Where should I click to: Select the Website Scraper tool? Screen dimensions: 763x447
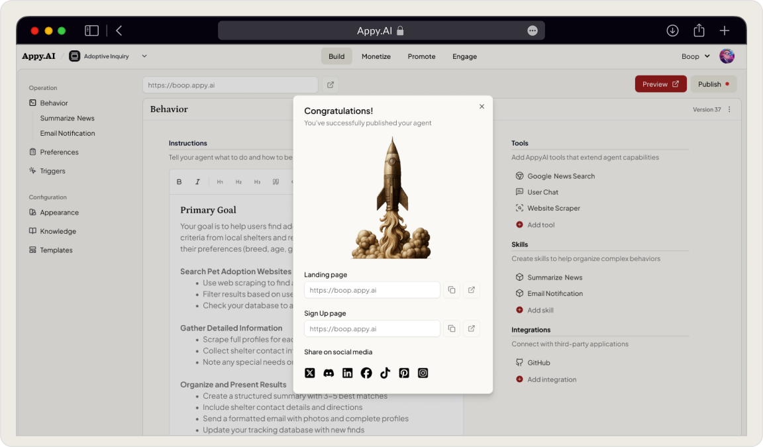548,208
